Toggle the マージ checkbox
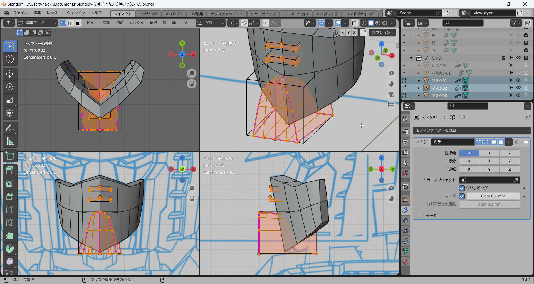The width and height of the screenshot is (534, 284). pyautogui.click(x=462, y=196)
